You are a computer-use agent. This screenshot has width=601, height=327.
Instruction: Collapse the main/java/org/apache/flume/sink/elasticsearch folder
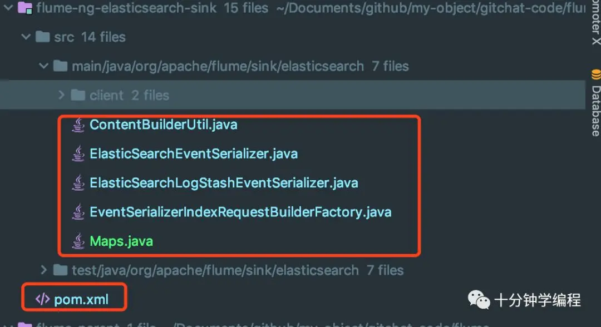pos(43,66)
